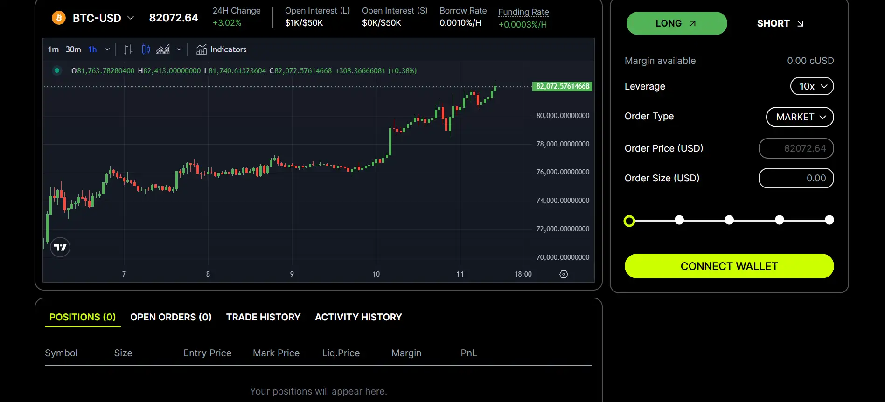Screen dimensions: 885x402
Task: Switch to the OPEN ORDERS tab
Action: point(171,317)
